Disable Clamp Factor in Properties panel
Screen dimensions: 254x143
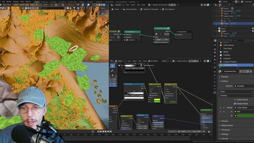[235, 103]
